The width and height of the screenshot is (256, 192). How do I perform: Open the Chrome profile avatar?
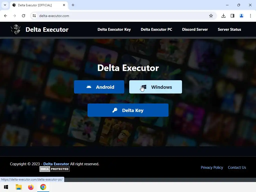click(241, 16)
